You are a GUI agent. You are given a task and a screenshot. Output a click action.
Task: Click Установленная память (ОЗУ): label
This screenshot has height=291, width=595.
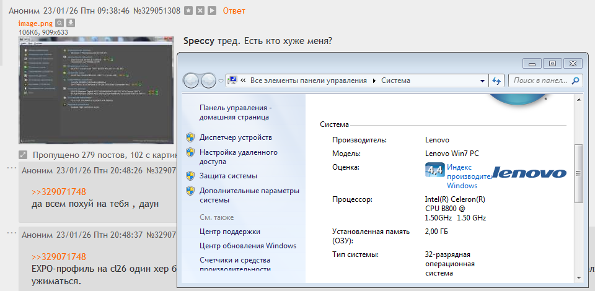[371, 236]
